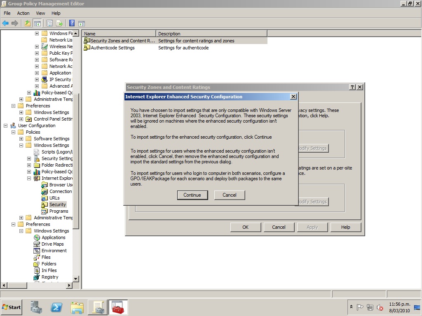Open Windows Explorer from the taskbar

coord(77,307)
